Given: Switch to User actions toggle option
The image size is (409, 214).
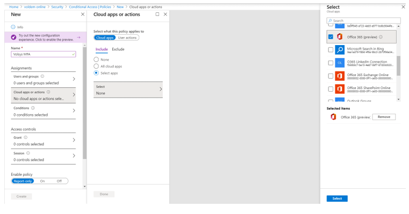Looking at the screenshot, I should pos(127,38).
